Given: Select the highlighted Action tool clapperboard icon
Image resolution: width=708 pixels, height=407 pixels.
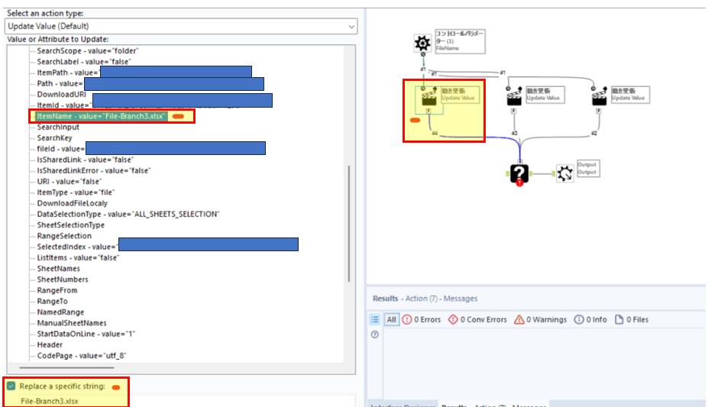Looking at the screenshot, I should 429,96.
